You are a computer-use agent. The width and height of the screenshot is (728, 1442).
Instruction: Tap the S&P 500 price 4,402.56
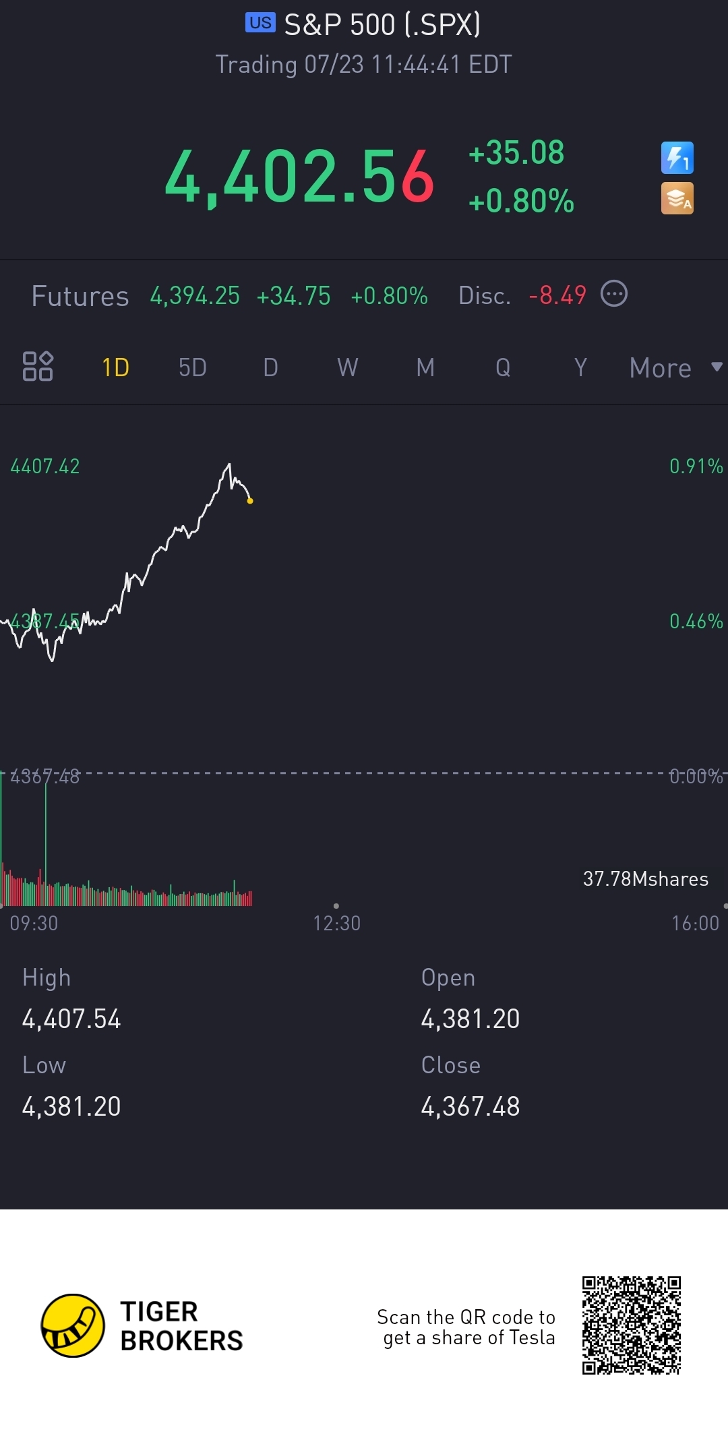point(300,177)
